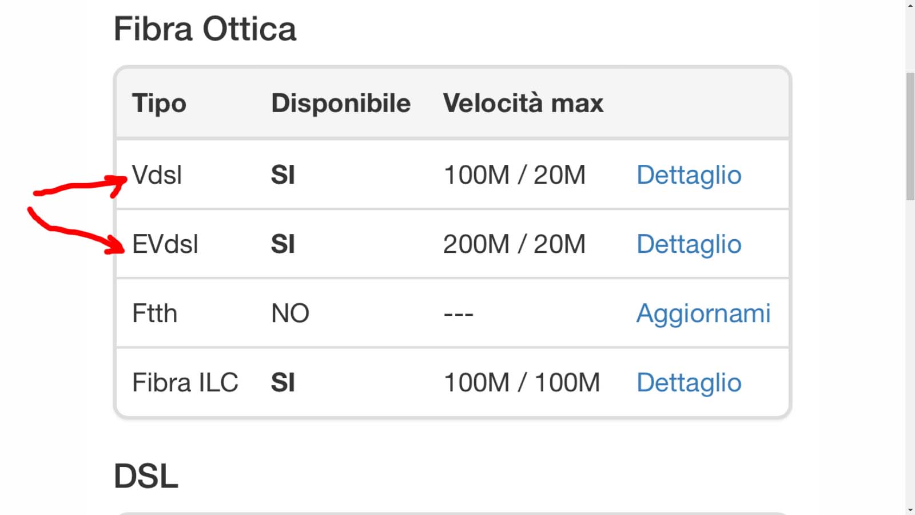
Task: Click the NO availability for Ftth
Action: (290, 314)
